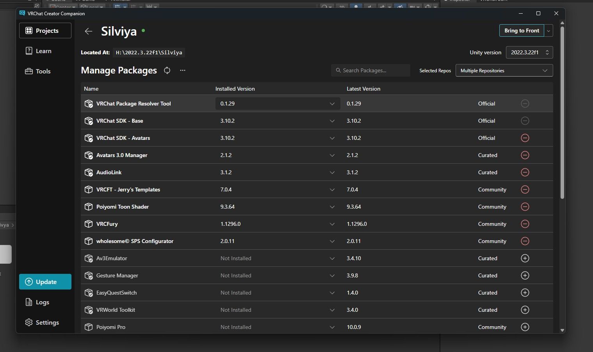The height and width of the screenshot is (352, 593).
Task: Select the VRWorld Toolkit package name
Action: [116, 310]
